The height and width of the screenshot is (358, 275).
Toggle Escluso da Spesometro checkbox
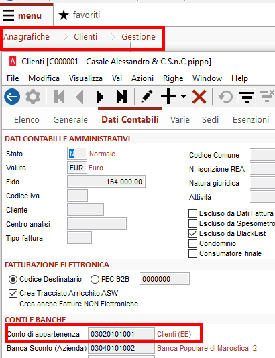192,223
